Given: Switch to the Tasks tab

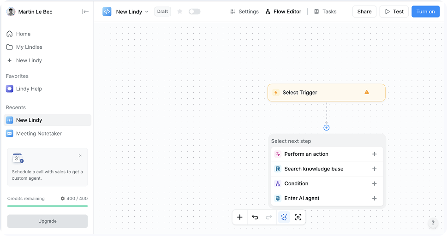Looking at the screenshot, I should 325,12.
